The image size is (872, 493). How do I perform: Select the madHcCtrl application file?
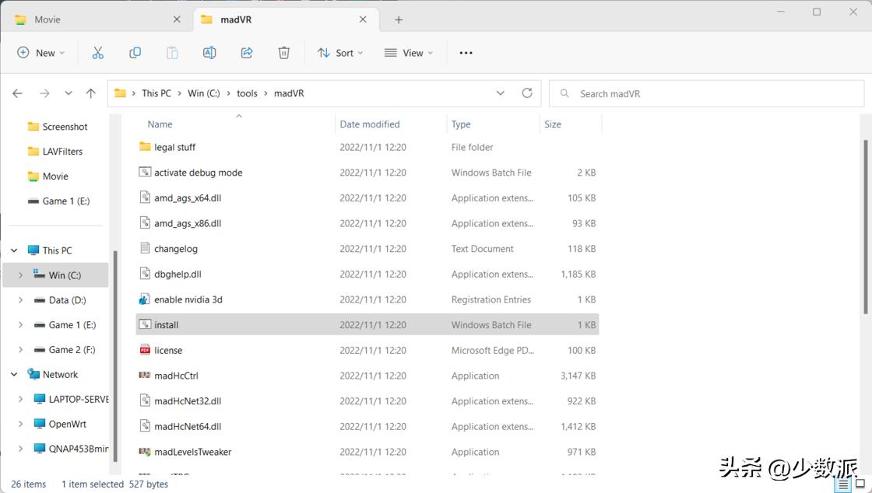tap(176, 376)
